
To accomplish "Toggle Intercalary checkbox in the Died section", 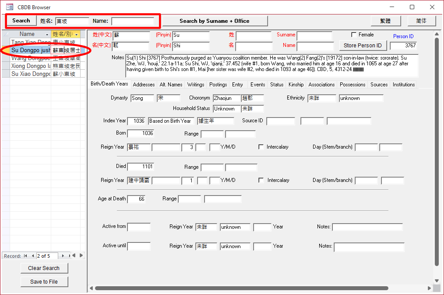I will [261, 180].
